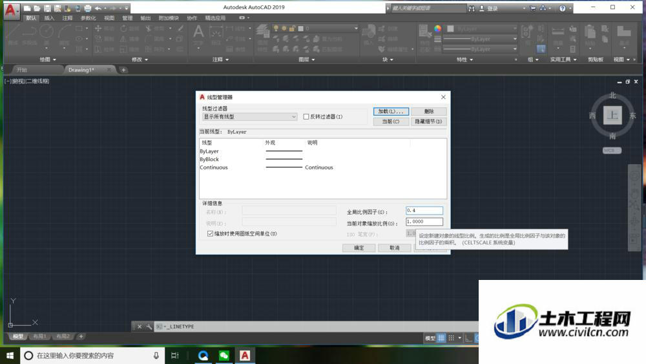Toggle grid display in status bar
The height and width of the screenshot is (364, 646).
pyautogui.click(x=441, y=338)
